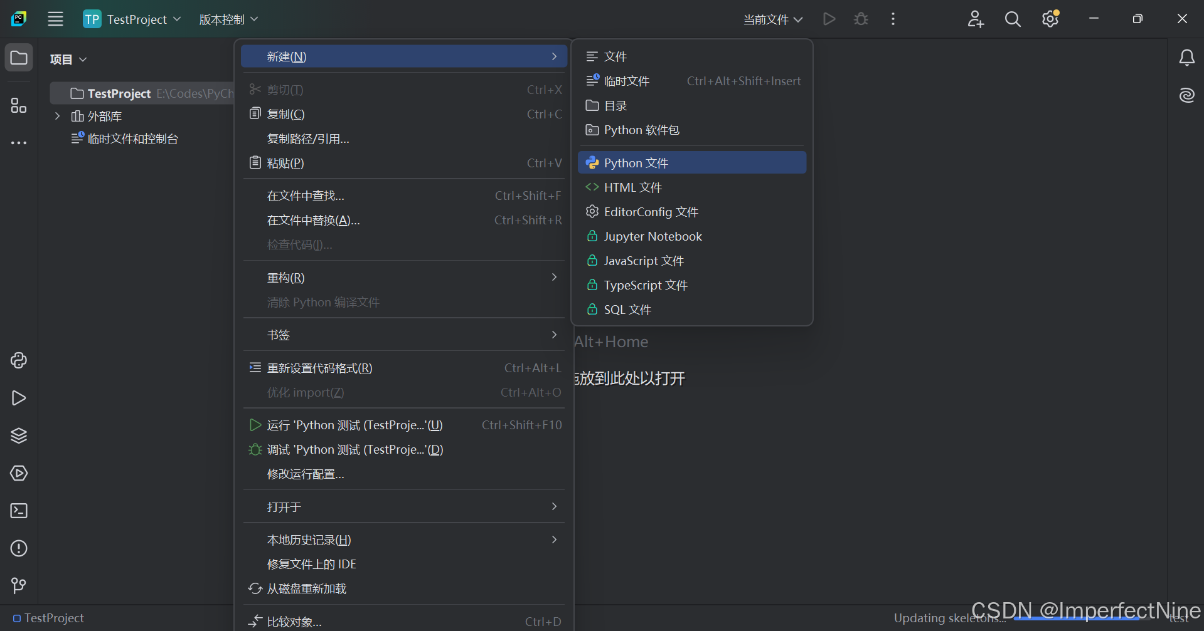Open the Terminal tool window
Screen dimensions: 1204x631
(x=19, y=511)
